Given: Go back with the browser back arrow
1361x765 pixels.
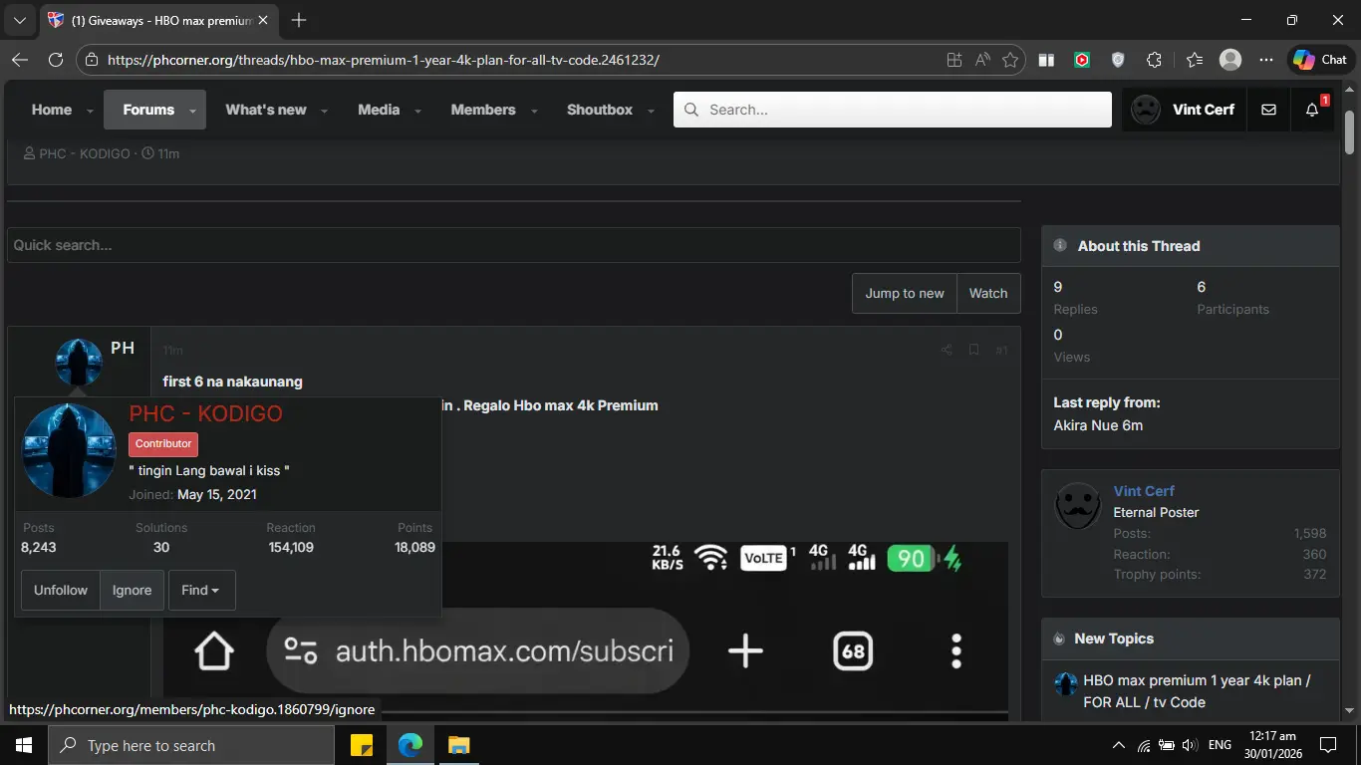Looking at the screenshot, I should [19, 60].
